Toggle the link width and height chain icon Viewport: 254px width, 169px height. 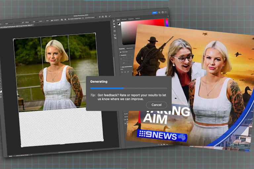click(x=121, y=59)
